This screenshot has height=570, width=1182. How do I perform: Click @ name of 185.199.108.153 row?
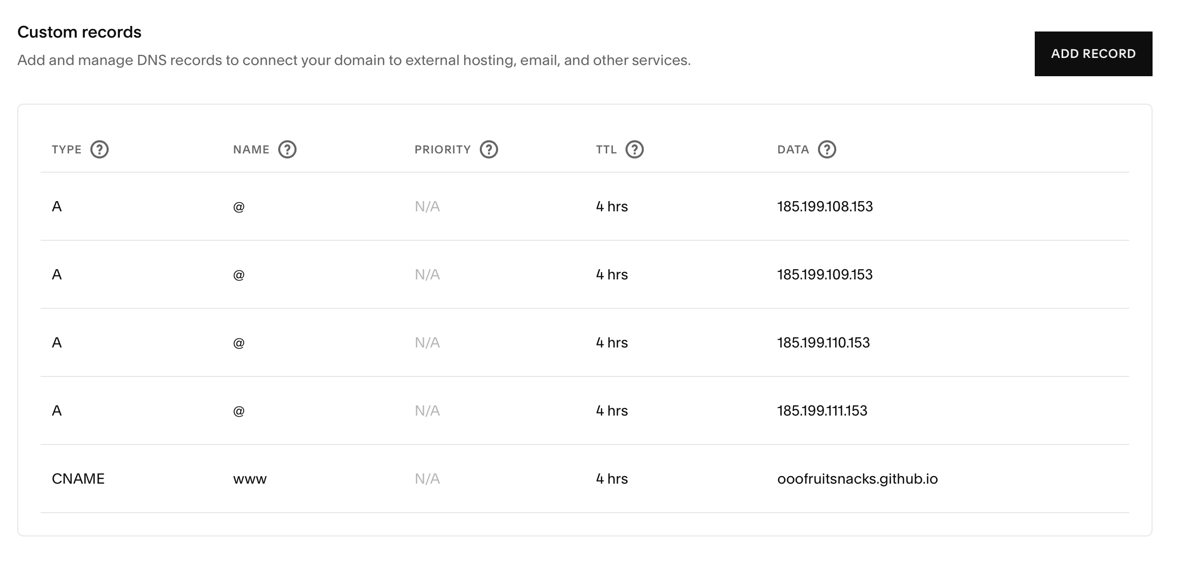[239, 207]
